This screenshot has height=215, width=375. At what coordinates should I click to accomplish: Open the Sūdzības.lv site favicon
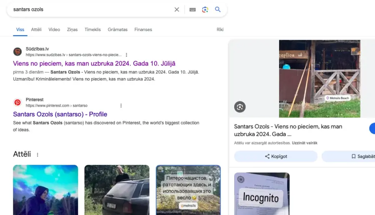(17, 51)
